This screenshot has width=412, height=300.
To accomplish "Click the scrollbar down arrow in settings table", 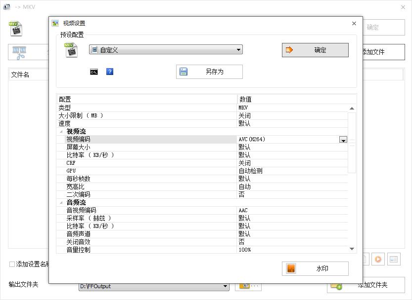I will [x=352, y=249].
